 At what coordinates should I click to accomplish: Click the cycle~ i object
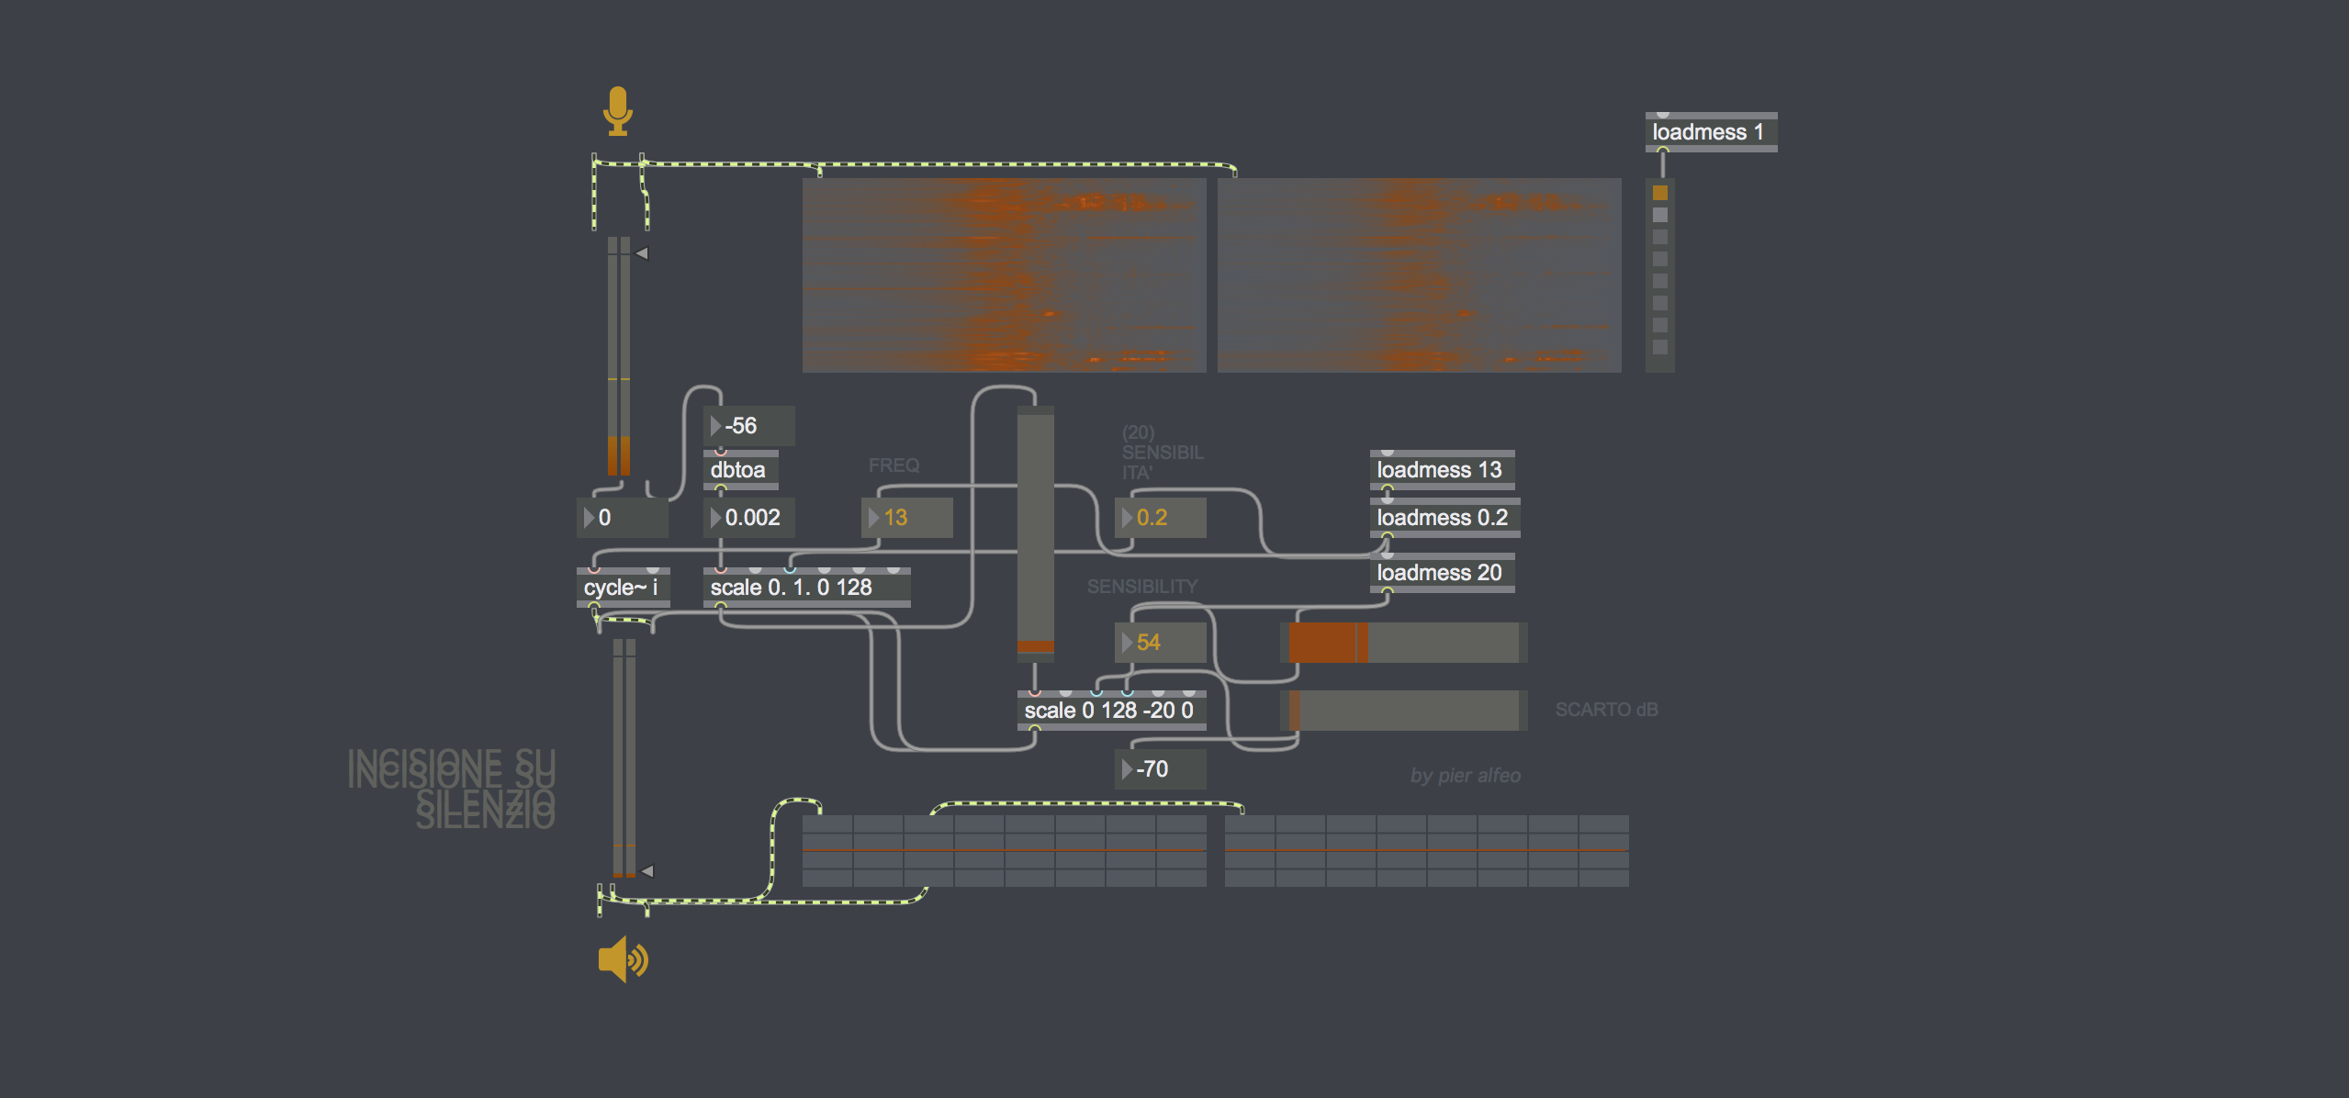pyautogui.click(x=622, y=588)
